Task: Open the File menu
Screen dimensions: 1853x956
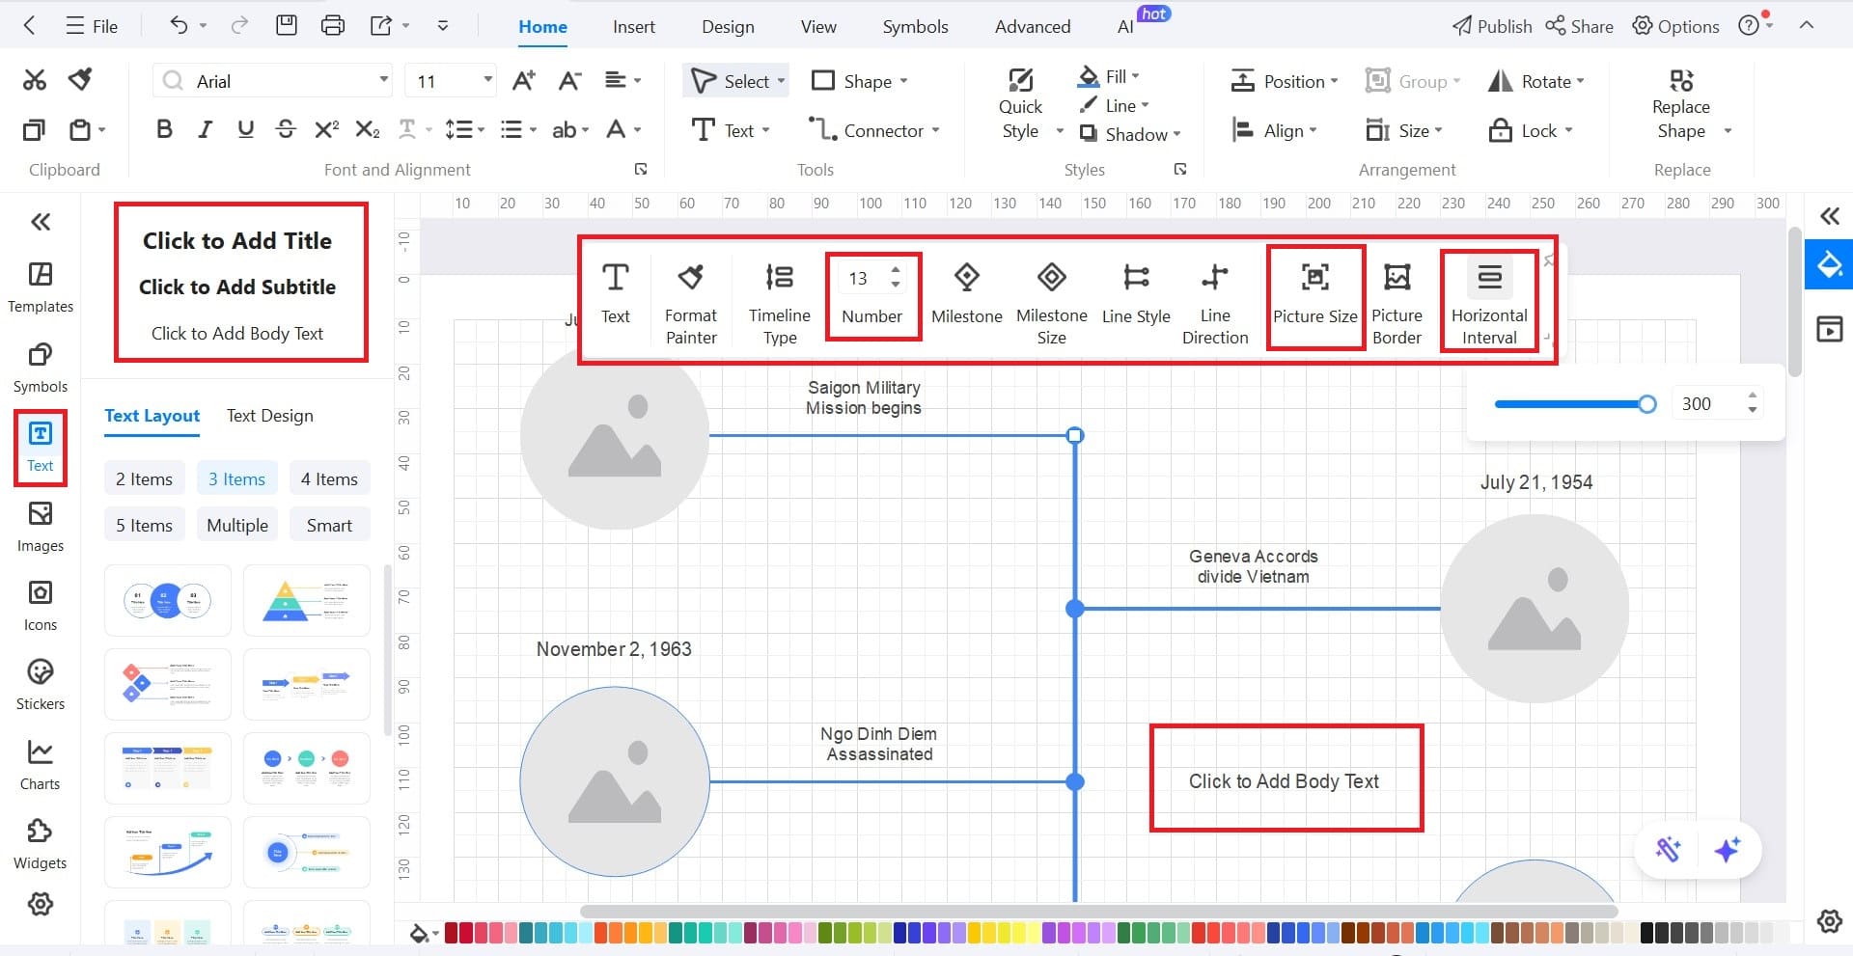Action: click(92, 26)
